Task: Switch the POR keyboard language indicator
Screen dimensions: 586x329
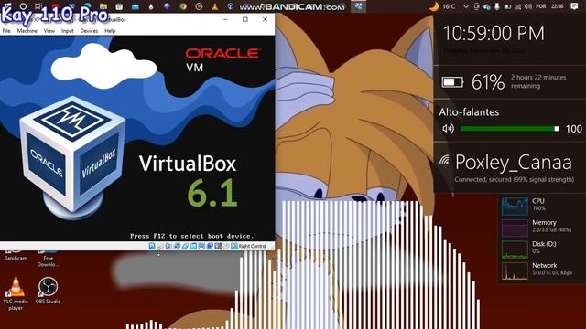Action: point(541,6)
